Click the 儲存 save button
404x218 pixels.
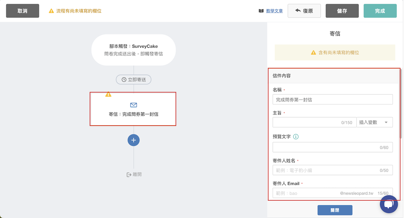click(342, 11)
